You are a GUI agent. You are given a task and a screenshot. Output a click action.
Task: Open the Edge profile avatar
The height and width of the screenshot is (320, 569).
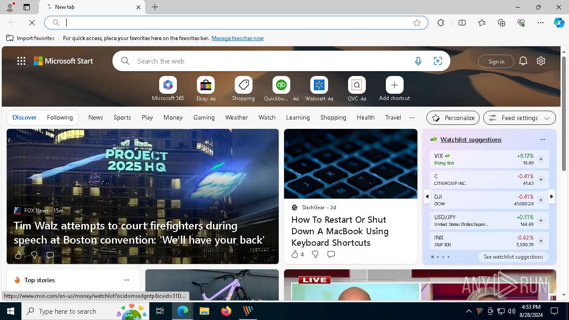(x=9, y=7)
